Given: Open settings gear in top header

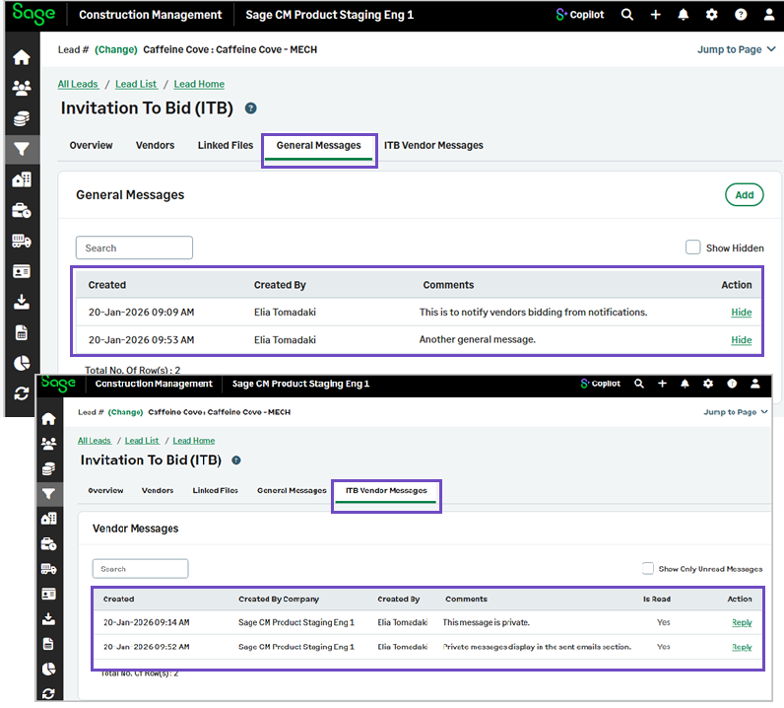Looking at the screenshot, I should 712,15.
